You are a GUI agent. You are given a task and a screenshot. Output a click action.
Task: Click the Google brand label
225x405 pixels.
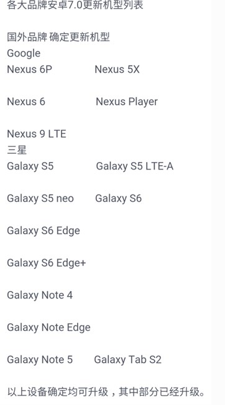tap(24, 54)
